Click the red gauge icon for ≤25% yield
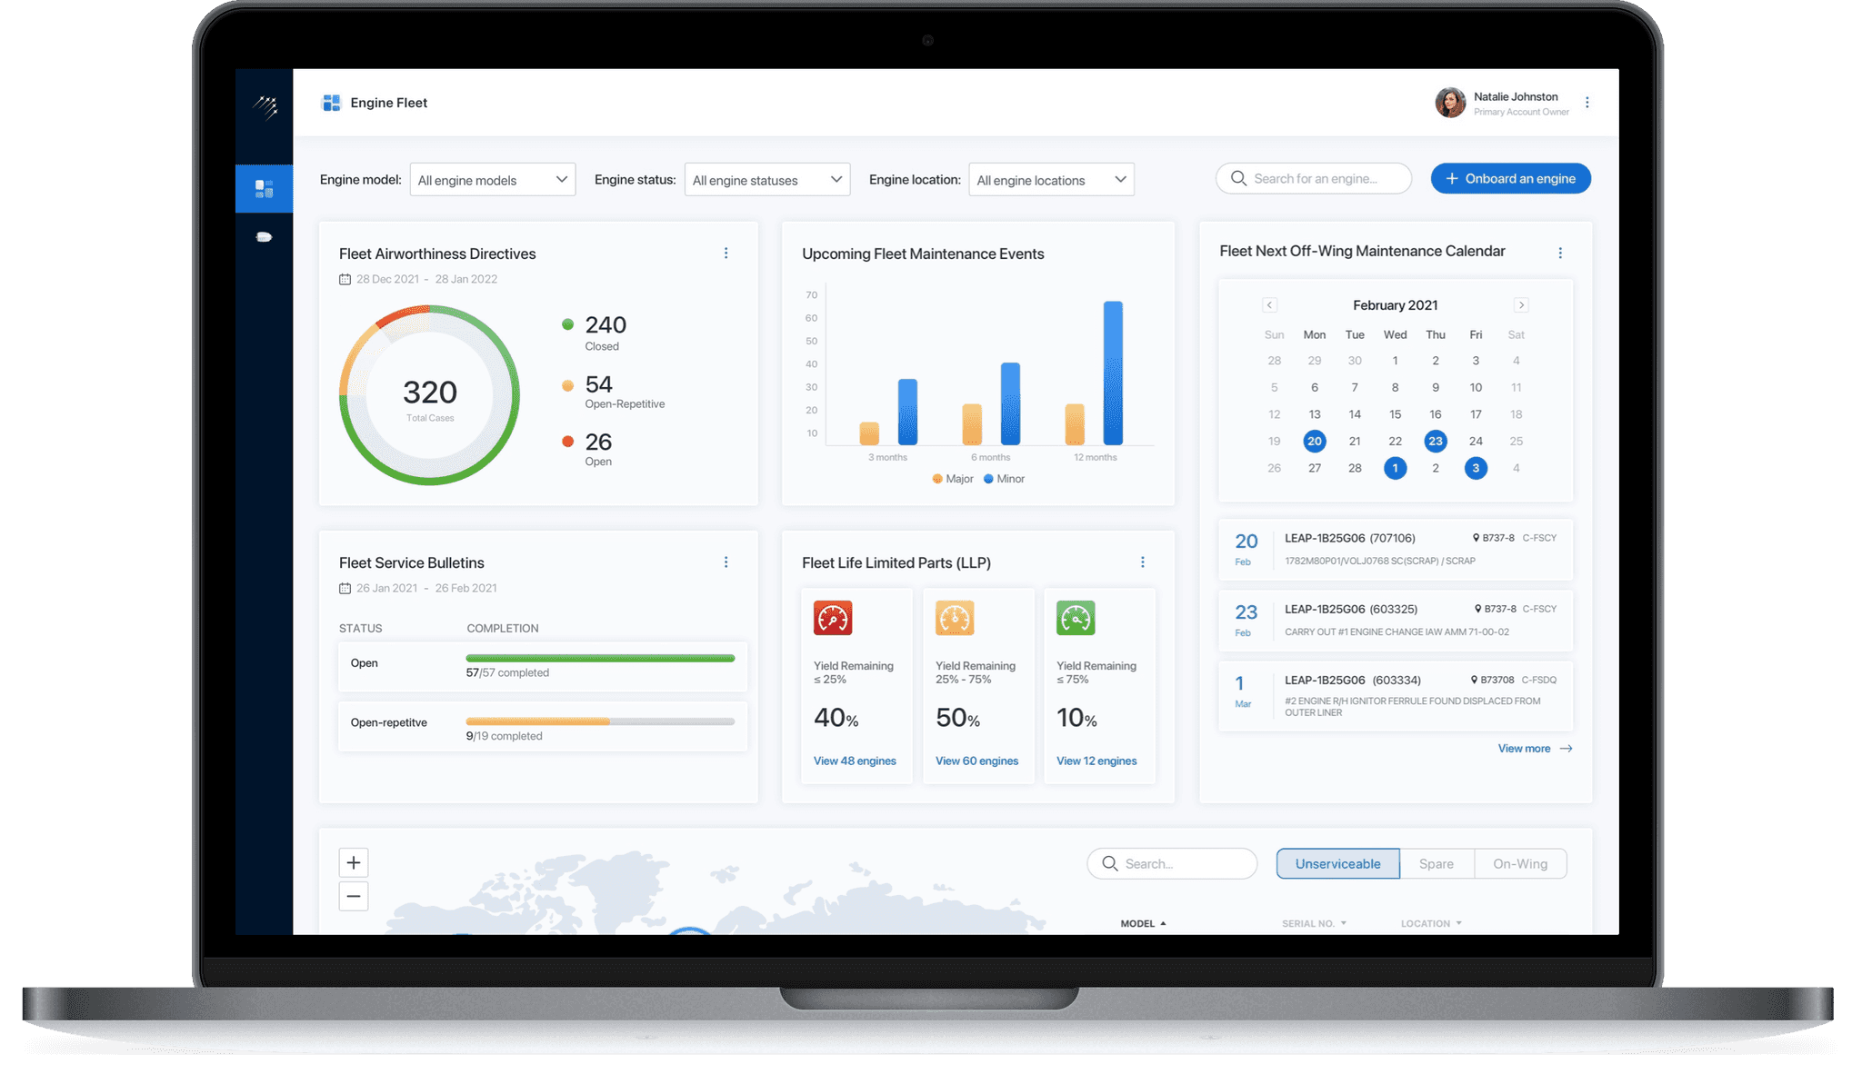Screen dimensions: 1862x1074 (x=833, y=618)
